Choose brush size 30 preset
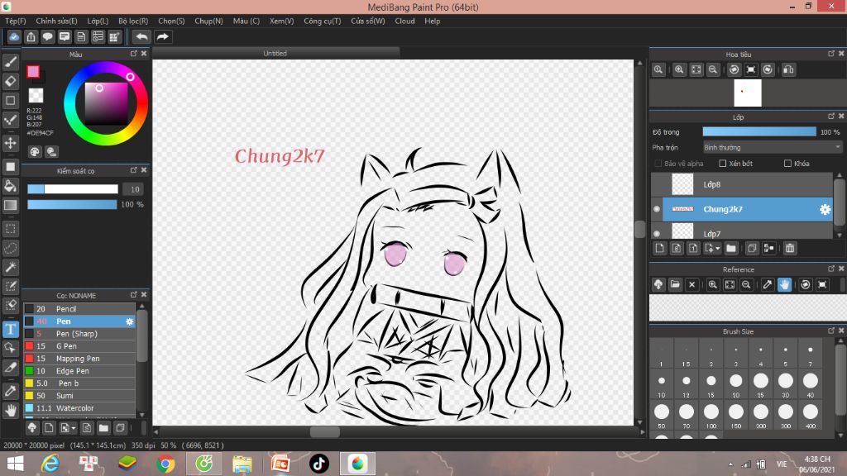Viewport: 847px width, 476px height. pos(786,384)
